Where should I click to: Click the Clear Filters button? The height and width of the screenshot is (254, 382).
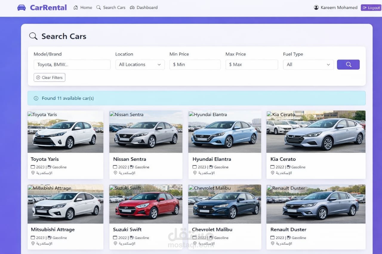[49, 77]
